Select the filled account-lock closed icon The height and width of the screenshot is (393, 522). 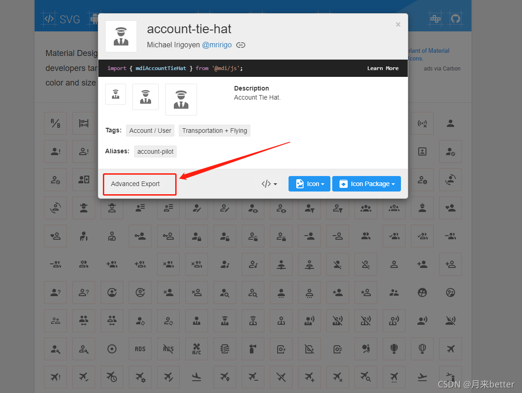click(x=197, y=236)
